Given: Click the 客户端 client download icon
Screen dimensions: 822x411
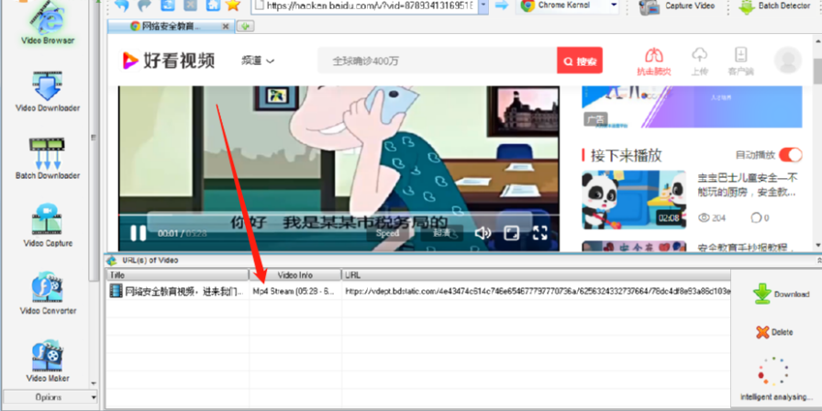Looking at the screenshot, I should 740,61.
